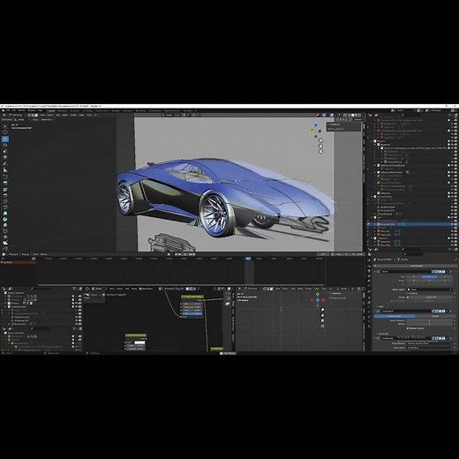Screen dimensions: 459x459
Task: Open Edit Mode dropdown in bottom viewport header
Action: (x=252, y=289)
